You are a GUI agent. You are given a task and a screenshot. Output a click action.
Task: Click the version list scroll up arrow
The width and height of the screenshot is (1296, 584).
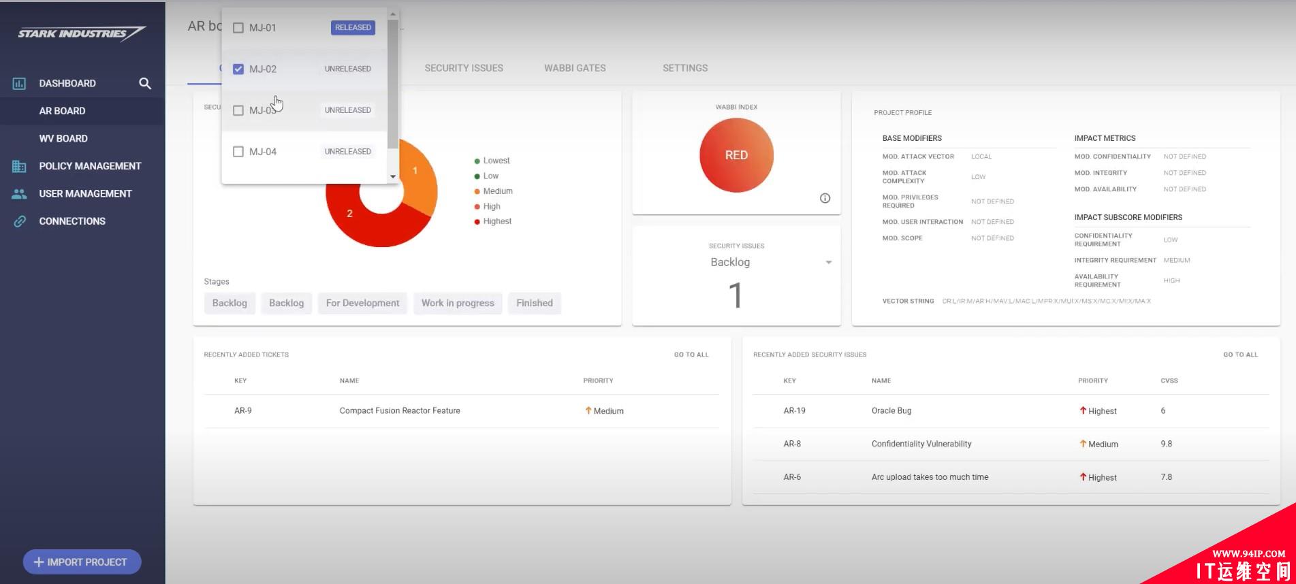pos(393,14)
